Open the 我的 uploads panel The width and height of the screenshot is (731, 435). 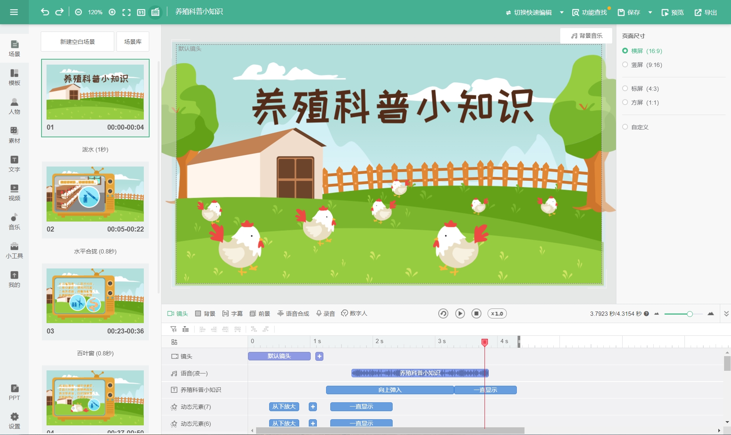(x=14, y=279)
